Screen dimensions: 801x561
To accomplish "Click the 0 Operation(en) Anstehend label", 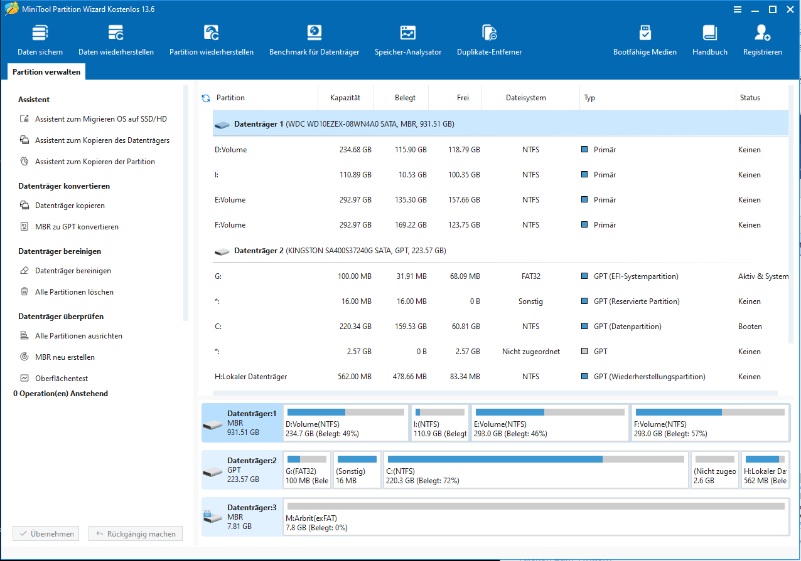I will tap(61, 394).
